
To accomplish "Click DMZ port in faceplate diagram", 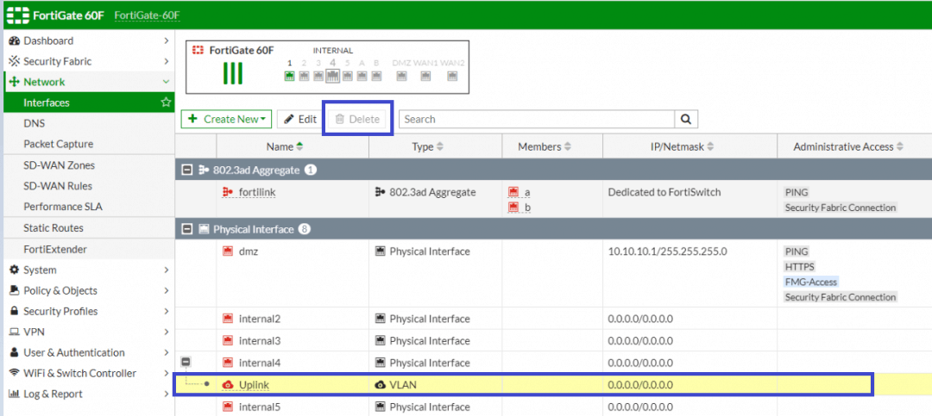I will 401,76.
